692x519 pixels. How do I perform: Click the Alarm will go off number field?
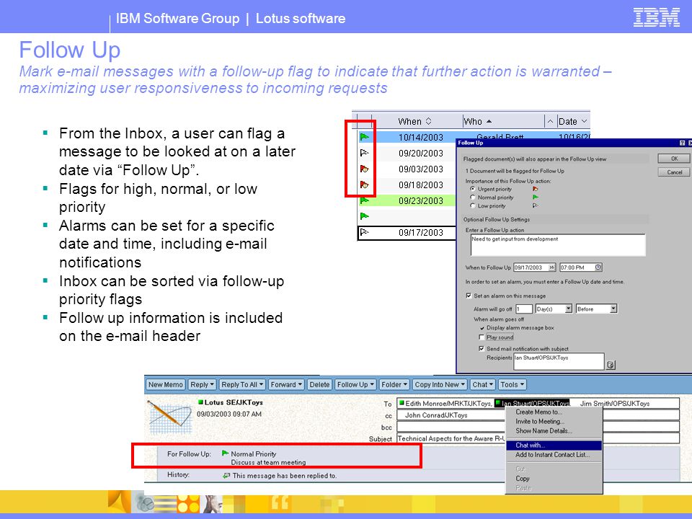tap(524, 309)
